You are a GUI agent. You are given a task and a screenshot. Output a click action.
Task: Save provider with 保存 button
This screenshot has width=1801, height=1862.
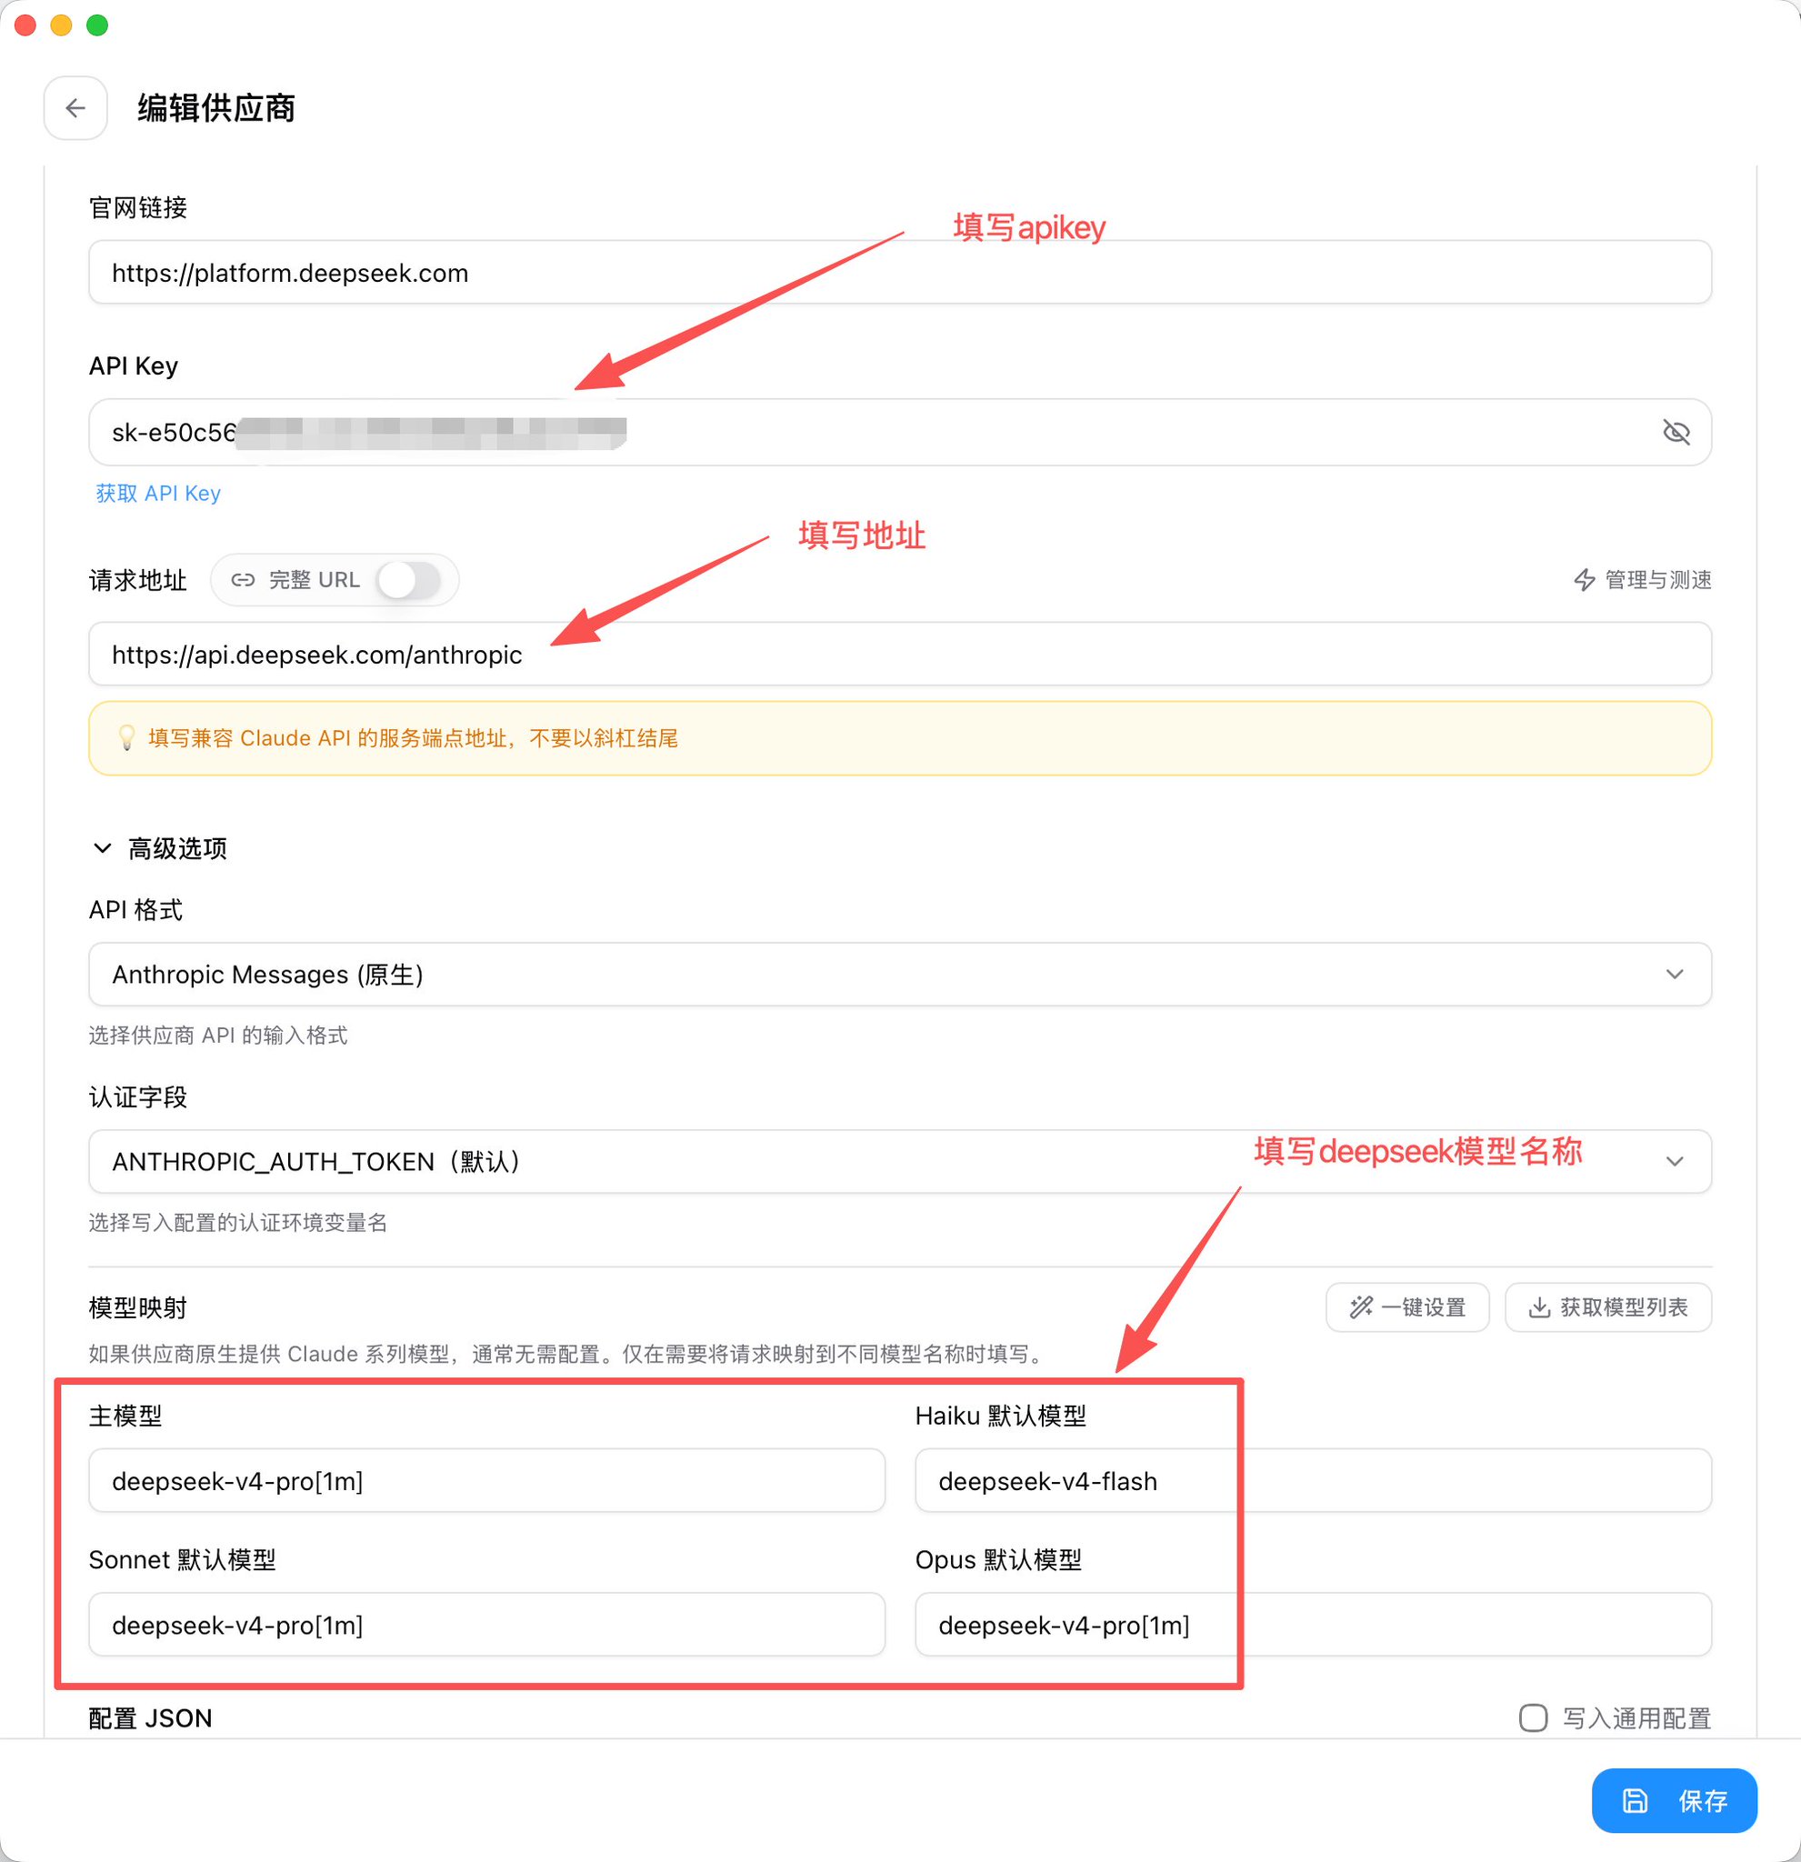tap(1674, 1800)
